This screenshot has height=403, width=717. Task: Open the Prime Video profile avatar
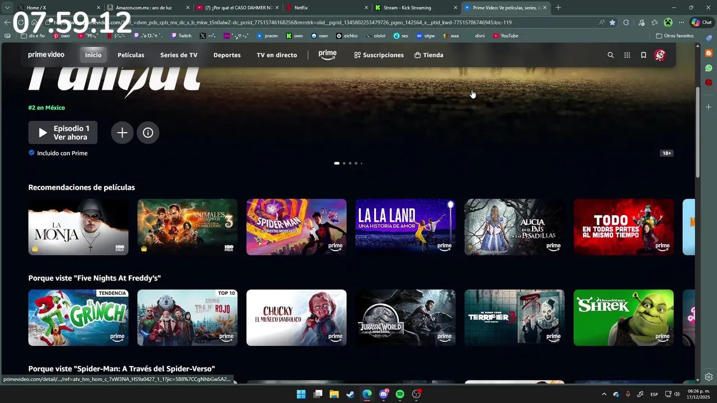660,55
